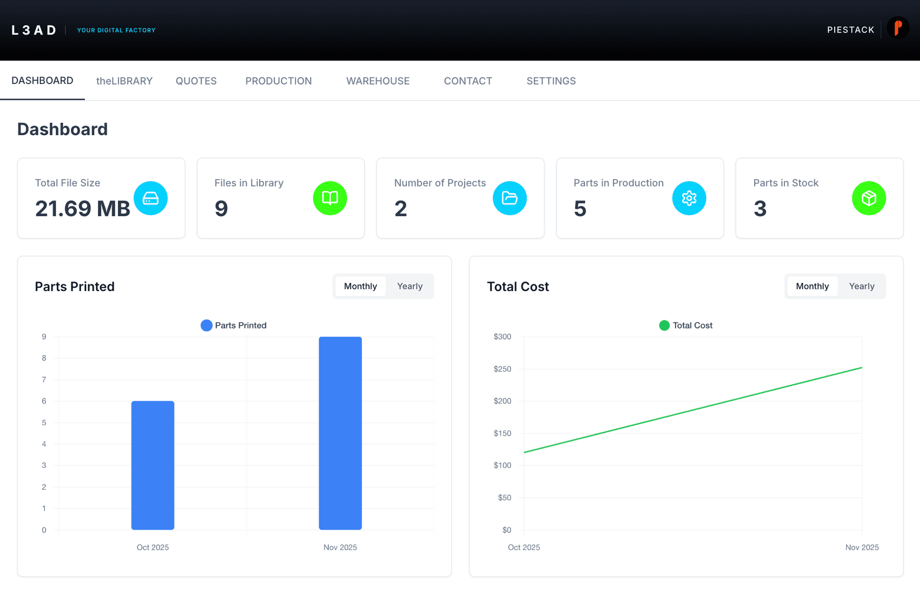Image resolution: width=920 pixels, height=603 pixels.
Task: Open the Number of Projects card
Action: pyautogui.click(x=460, y=198)
